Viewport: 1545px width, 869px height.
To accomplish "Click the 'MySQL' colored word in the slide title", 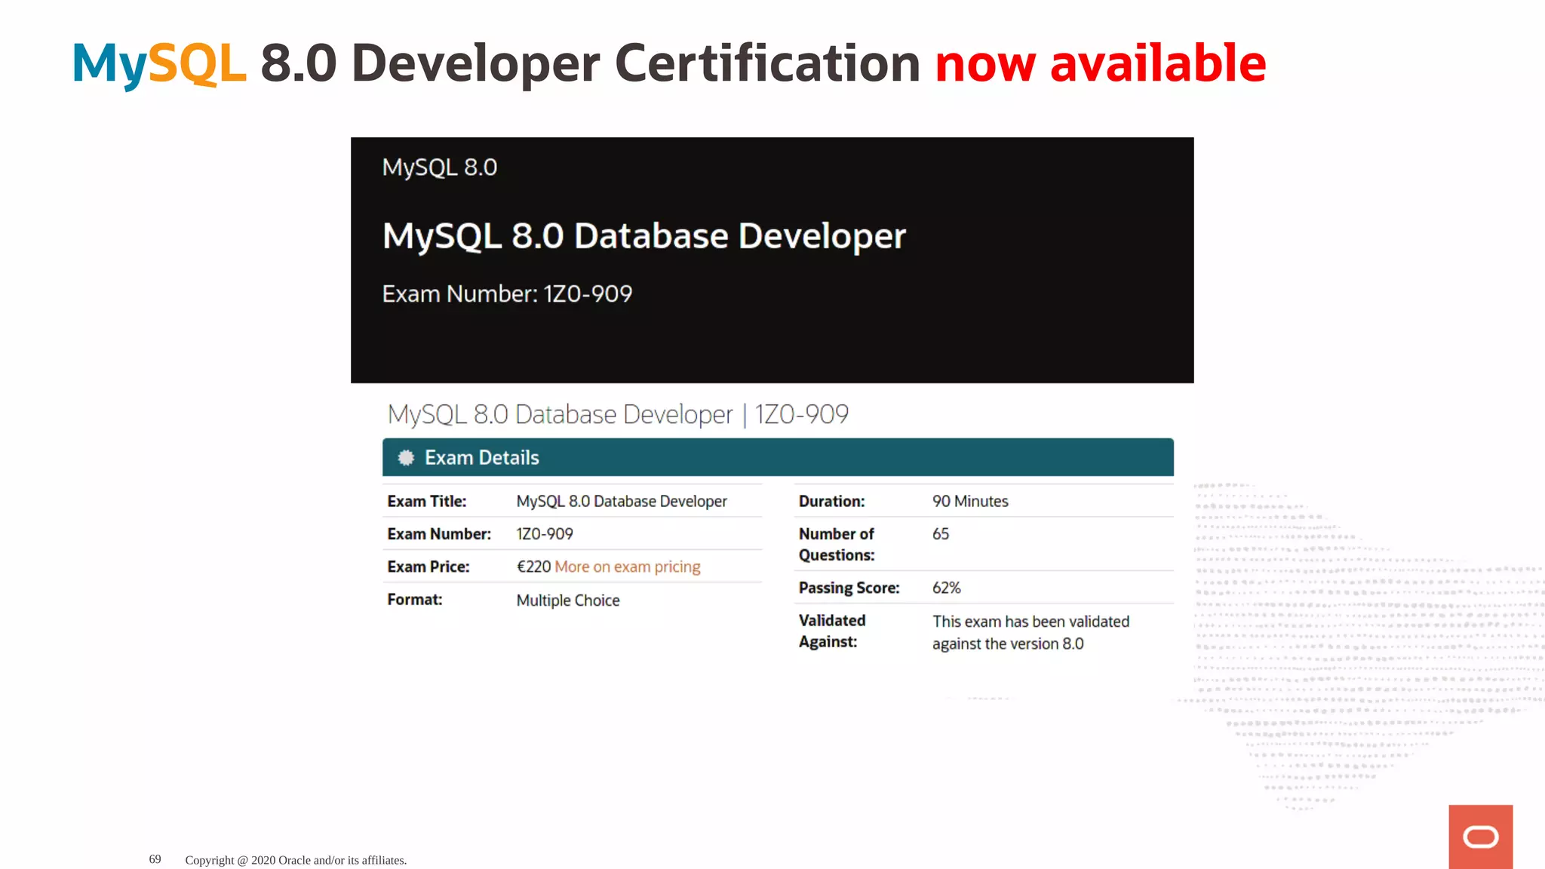I will (159, 65).
